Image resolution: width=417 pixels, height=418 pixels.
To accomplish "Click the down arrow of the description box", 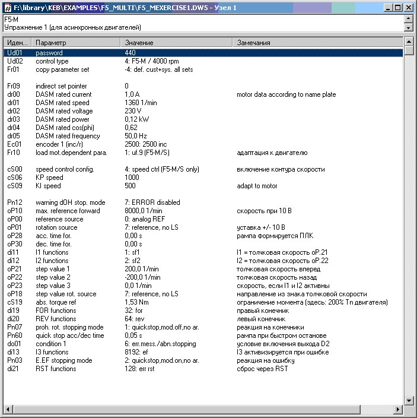I will click(408, 27).
